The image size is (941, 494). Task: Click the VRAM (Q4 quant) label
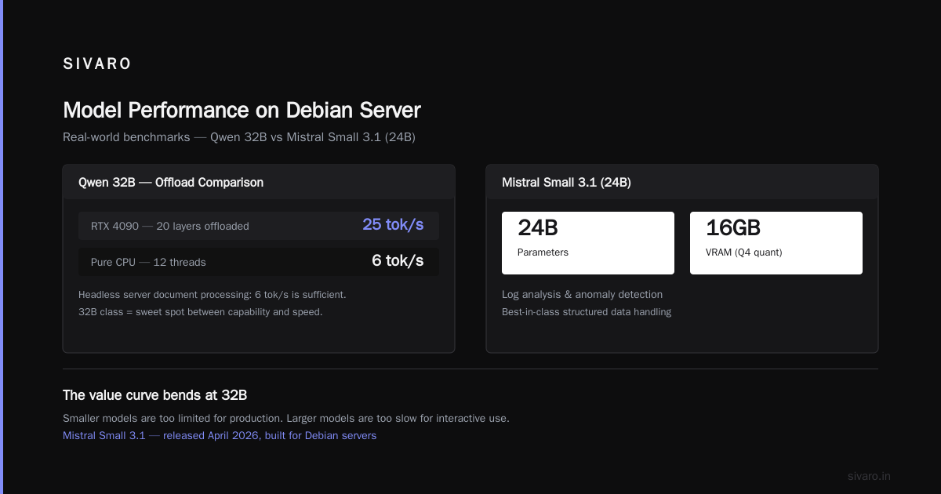744,252
